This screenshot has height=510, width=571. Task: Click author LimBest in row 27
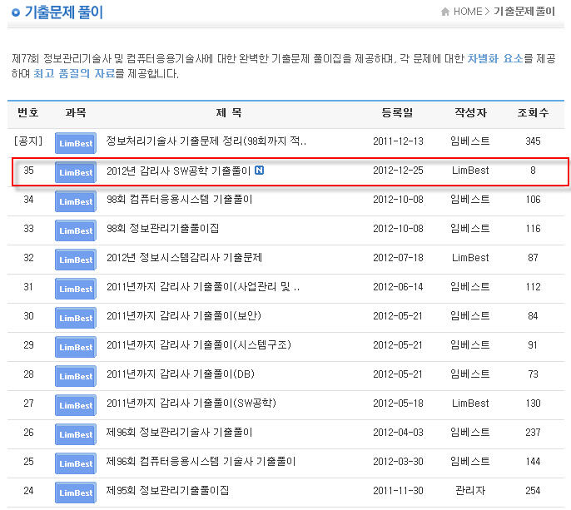tap(470, 404)
